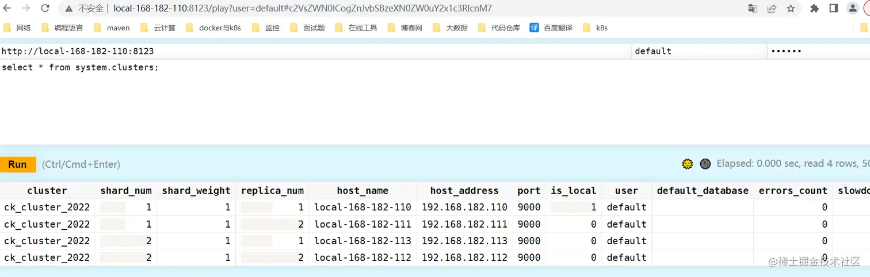This screenshot has width=870, height=277.
Task: Click the replica_num column header
Action: 272,191
